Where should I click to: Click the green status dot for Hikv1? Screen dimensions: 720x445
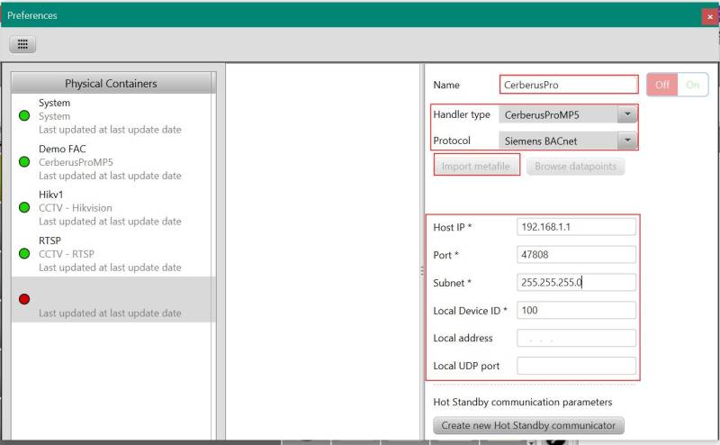[x=24, y=208]
